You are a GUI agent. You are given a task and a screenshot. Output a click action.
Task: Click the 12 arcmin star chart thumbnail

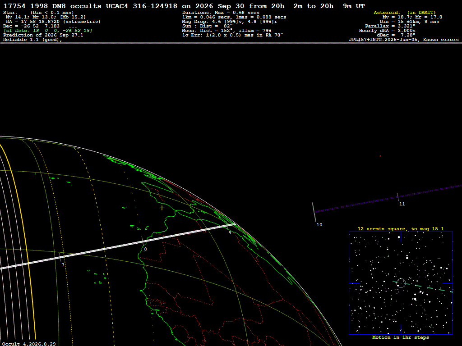click(401, 283)
